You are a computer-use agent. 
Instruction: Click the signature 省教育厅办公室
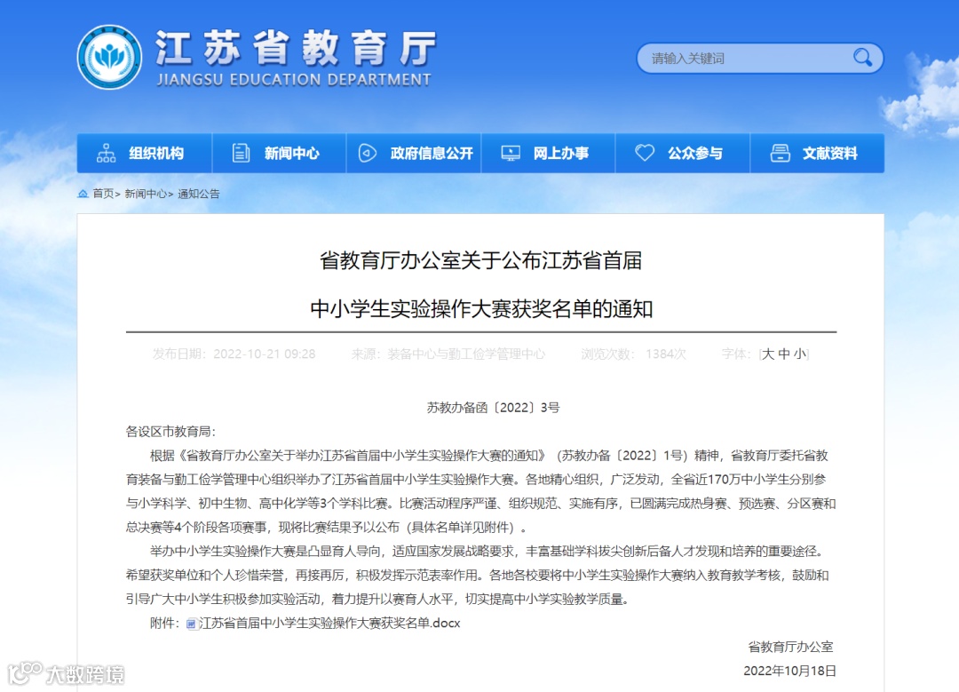(x=791, y=648)
